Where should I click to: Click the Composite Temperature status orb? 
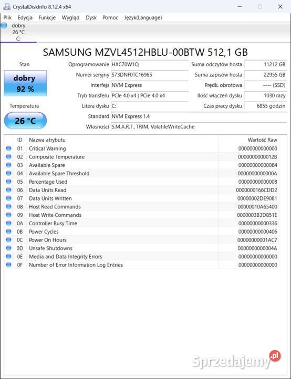9,157
